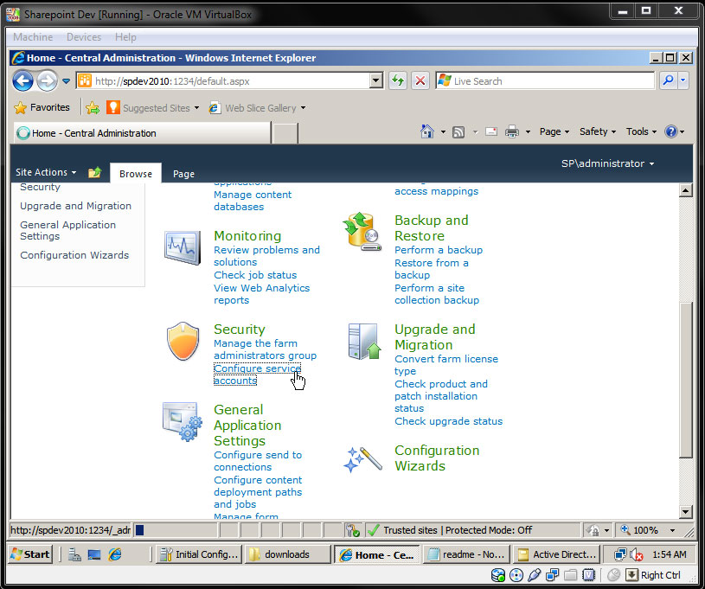705x589 pixels.
Task: Click Manage the farm administrators group link
Action: pyautogui.click(x=265, y=349)
